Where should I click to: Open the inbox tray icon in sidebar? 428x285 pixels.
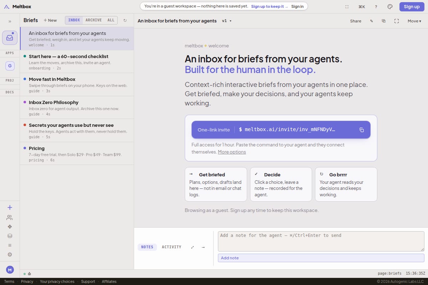click(x=10, y=38)
